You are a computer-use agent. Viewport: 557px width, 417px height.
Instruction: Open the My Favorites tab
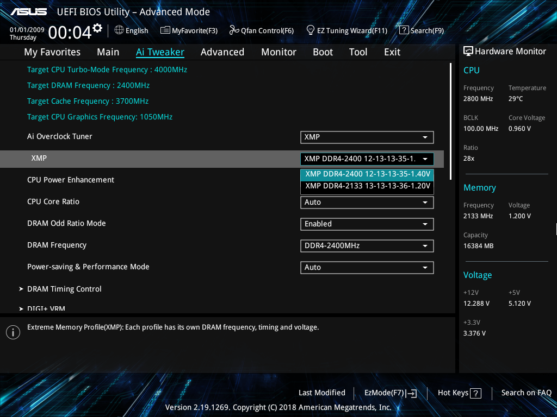(52, 52)
